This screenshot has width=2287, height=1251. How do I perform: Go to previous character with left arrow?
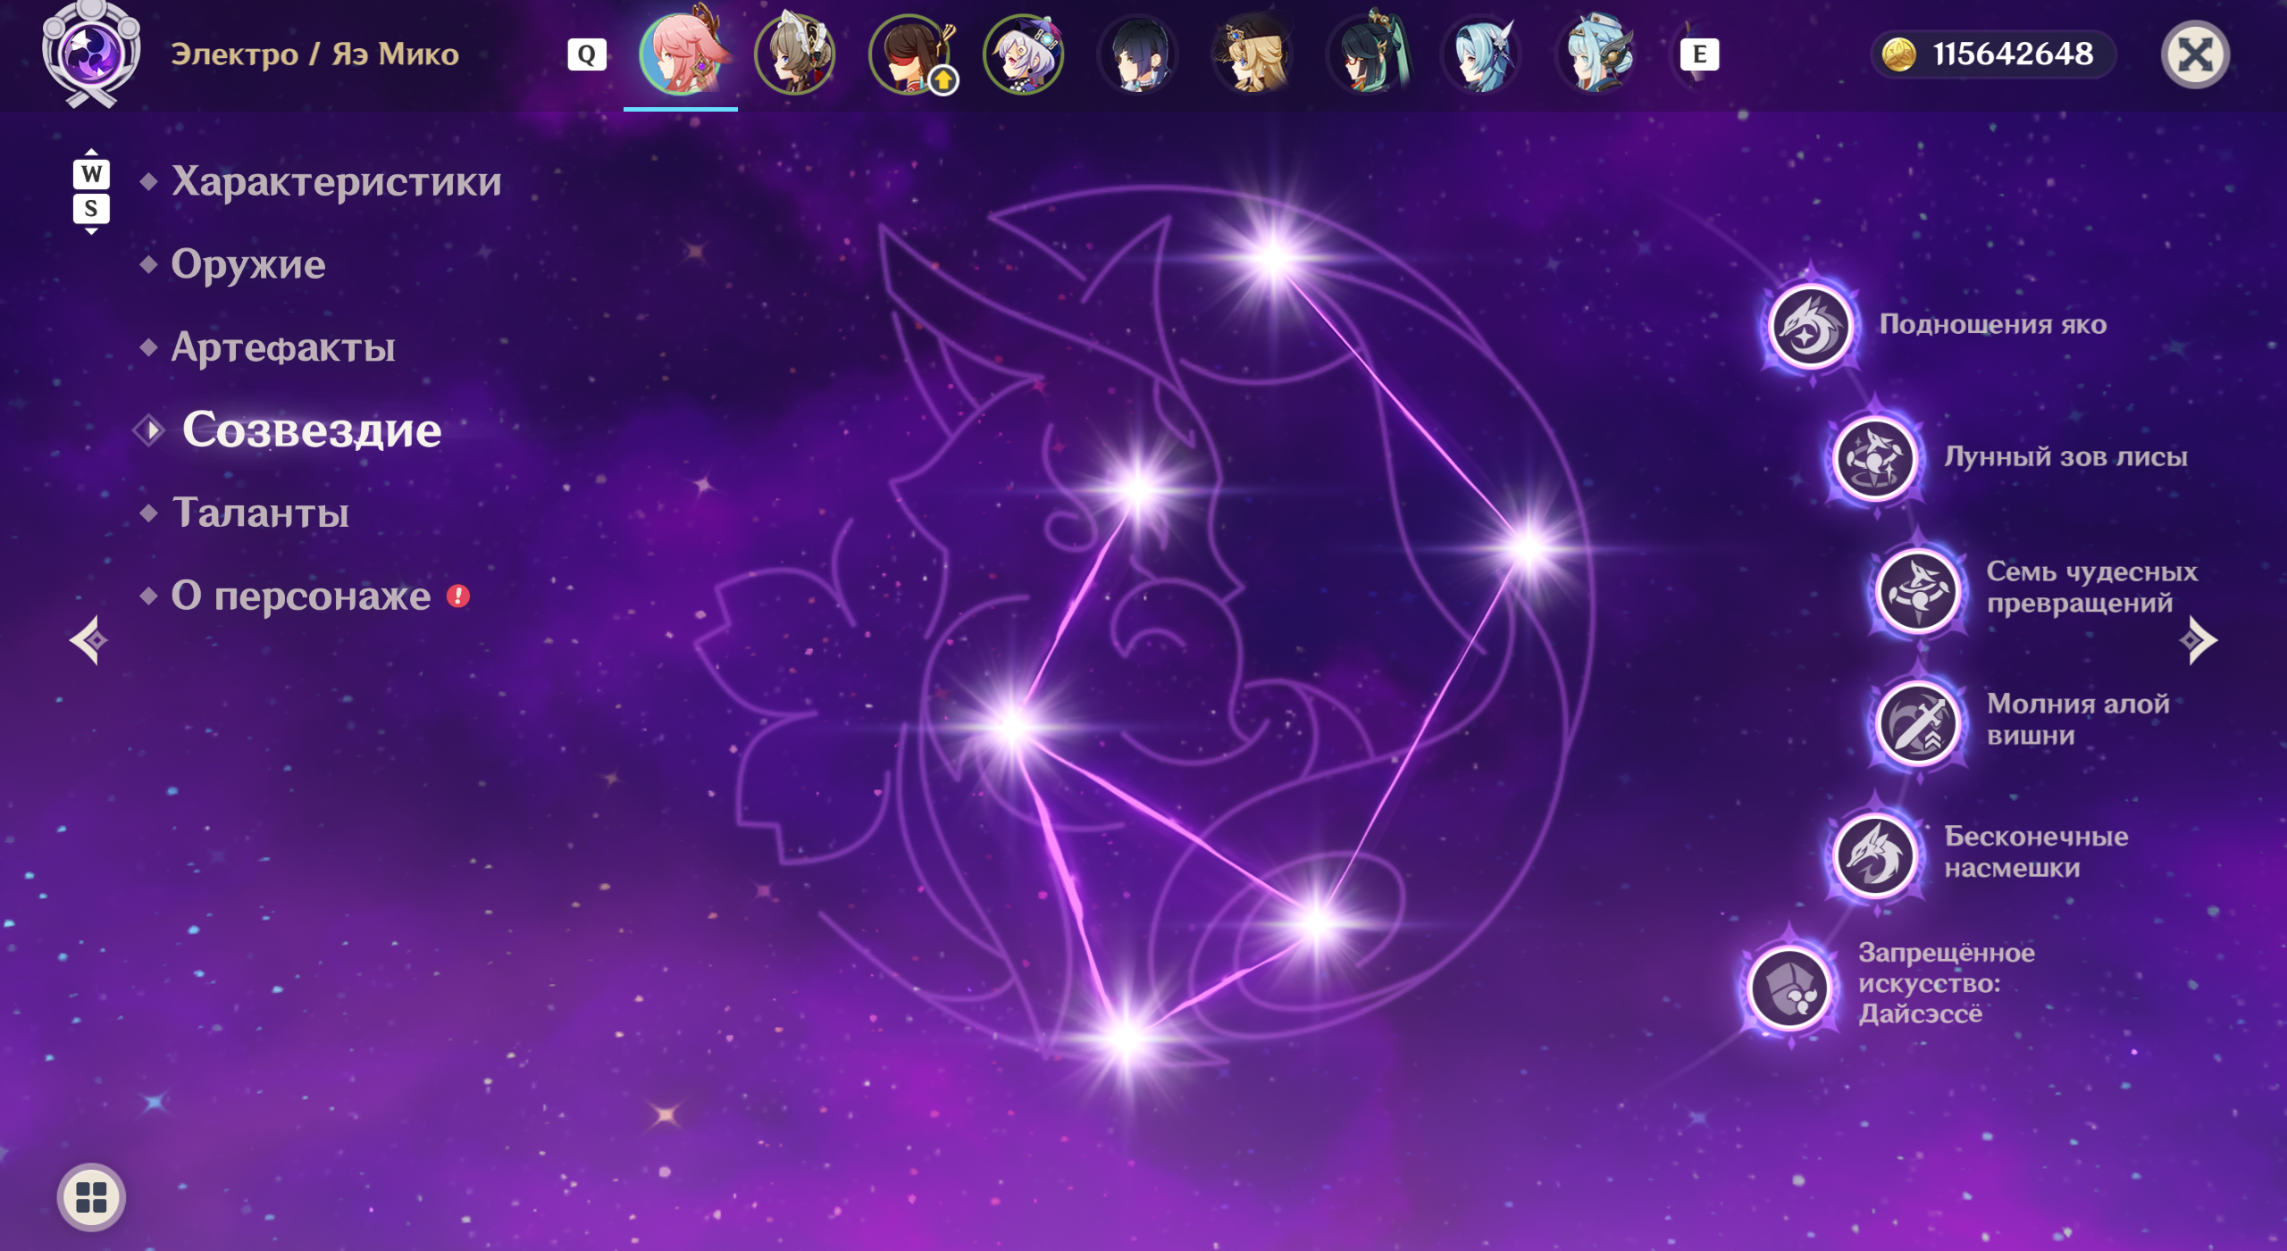88,640
